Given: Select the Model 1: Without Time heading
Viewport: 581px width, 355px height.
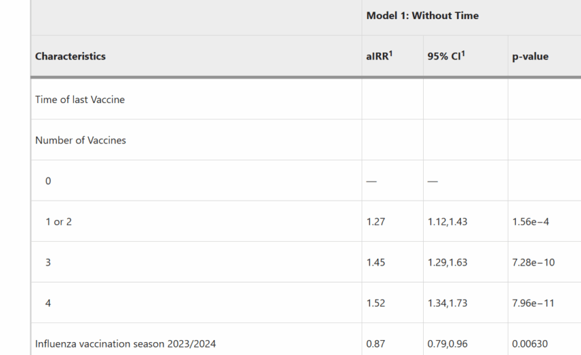Looking at the screenshot, I should click(422, 16).
